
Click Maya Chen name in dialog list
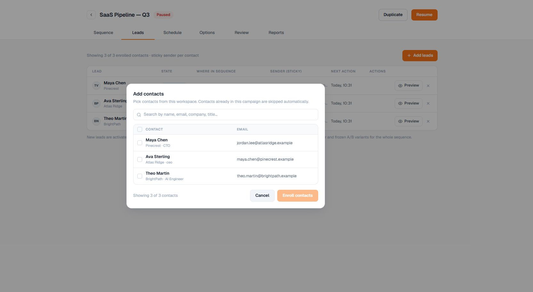(x=157, y=140)
